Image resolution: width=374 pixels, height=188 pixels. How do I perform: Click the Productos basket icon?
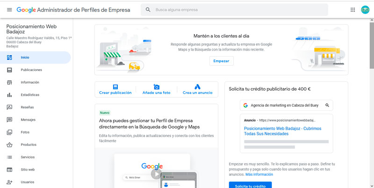9,145
